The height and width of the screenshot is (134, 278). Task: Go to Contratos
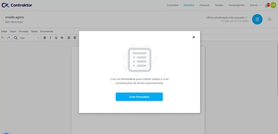click(172, 5)
